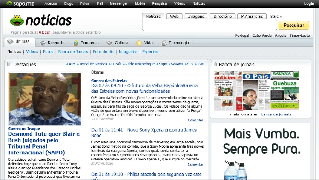The height and width of the screenshot is (180, 319).
Task: Open the O País newspaper cover
Action: (x=256, y=91)
